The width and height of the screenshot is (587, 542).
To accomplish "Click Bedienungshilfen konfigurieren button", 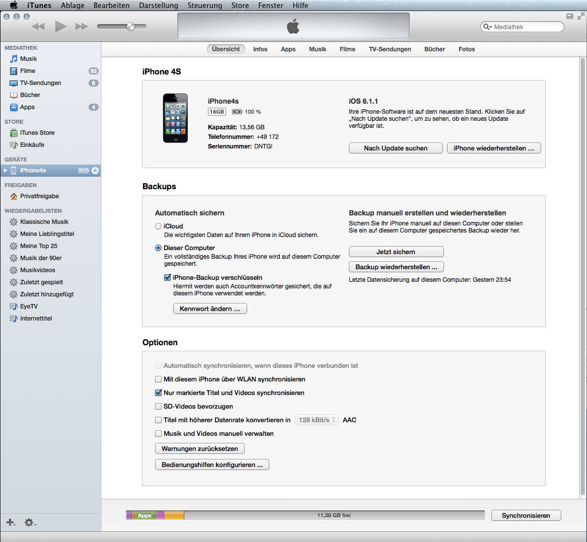I will (x=212, y=464).
